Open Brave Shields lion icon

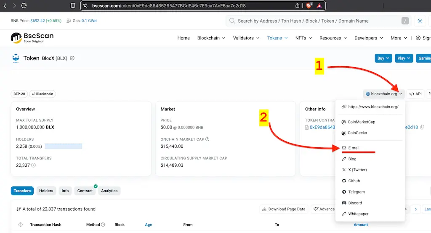pyautogui.click(x=309, y=5)
